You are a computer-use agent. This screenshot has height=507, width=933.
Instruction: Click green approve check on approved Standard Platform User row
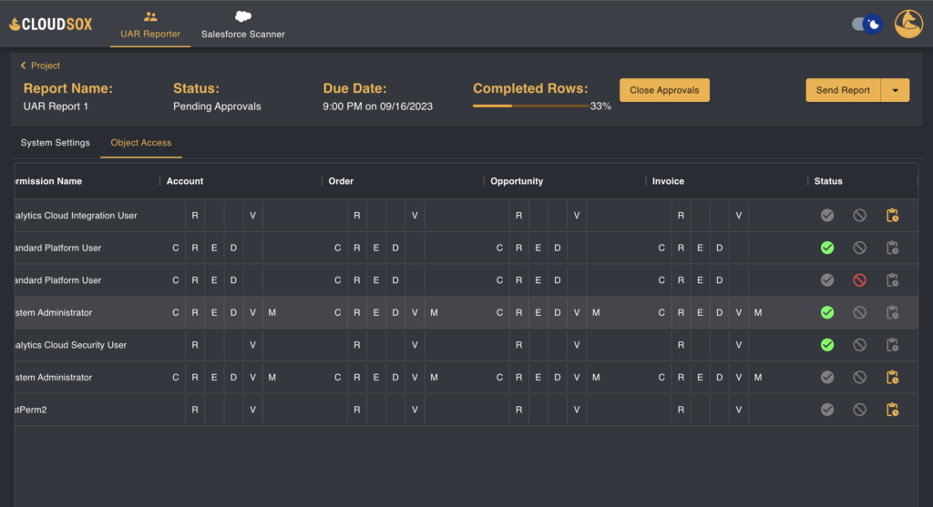[827, 248]
